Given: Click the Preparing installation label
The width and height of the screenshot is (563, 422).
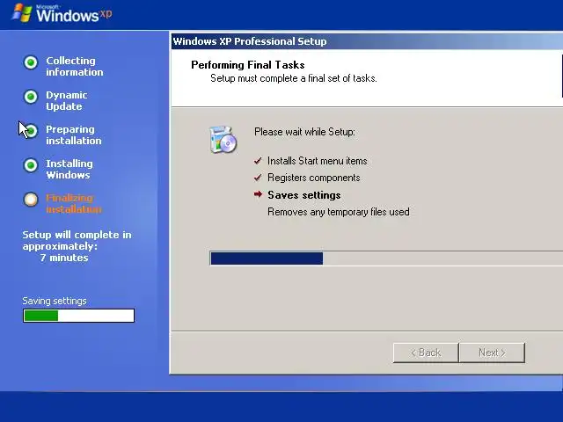Looking at the screenshot, I should coord(74,135).
